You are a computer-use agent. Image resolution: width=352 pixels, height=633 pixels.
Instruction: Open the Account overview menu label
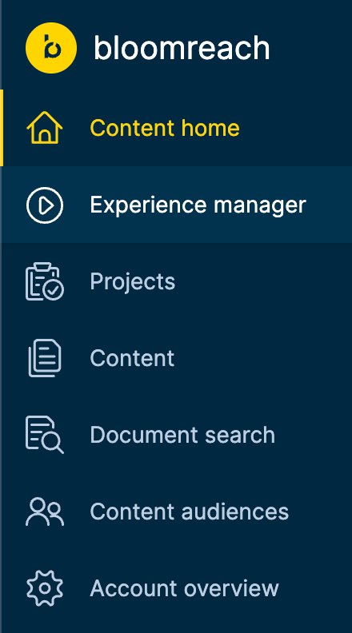coord(184,588)
